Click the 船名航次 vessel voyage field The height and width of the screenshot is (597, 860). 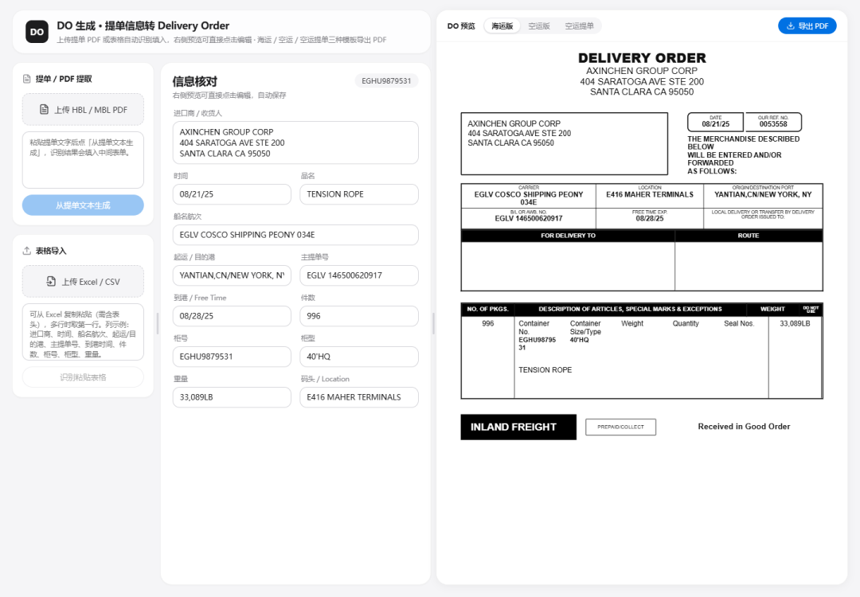coord(295,235)
